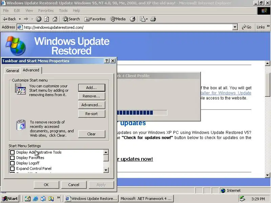Check Display Administrative Tools
This screenshot has width=271, height=203.
coord(12,152)
